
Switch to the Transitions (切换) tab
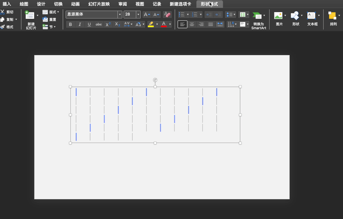(x=58, y=4)
